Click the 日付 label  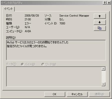[x=9, y=15]
